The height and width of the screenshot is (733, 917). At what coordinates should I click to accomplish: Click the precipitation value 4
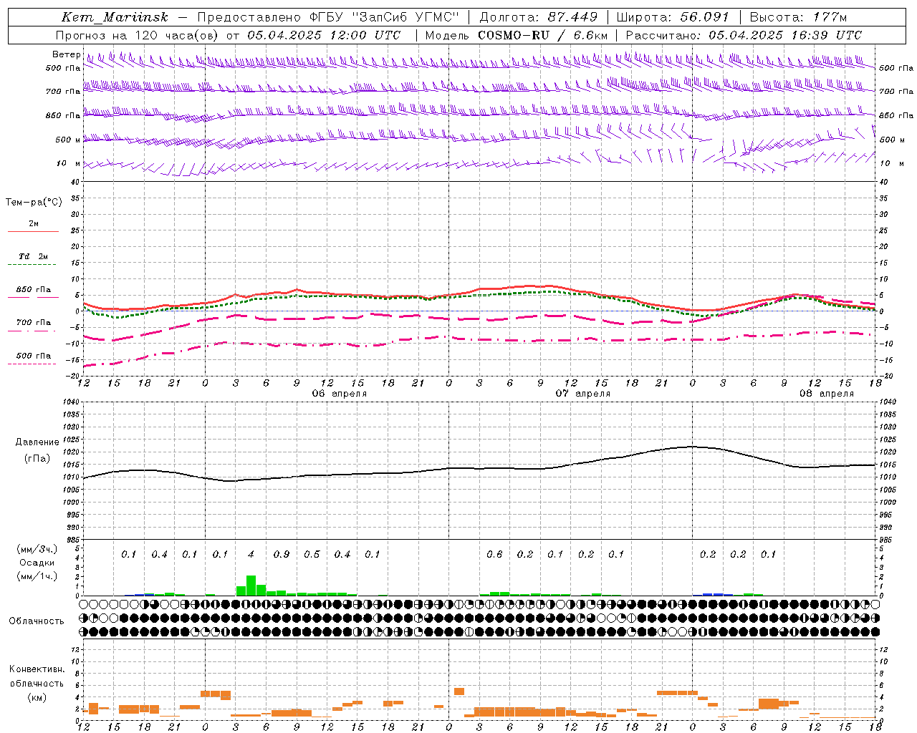(251, 554)
